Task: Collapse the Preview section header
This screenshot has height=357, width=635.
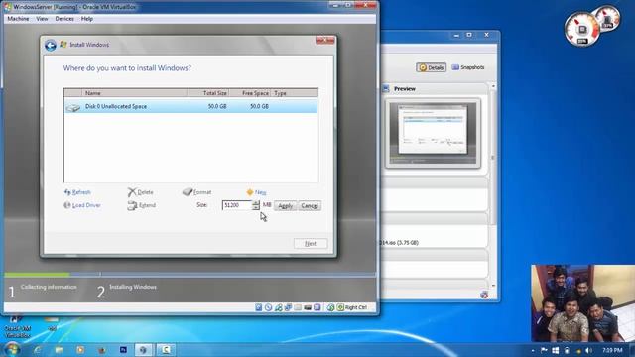Action: pos(435,88)
